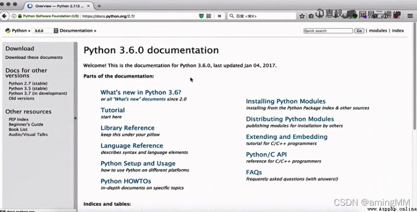Image resolution: width=417 pixels, height=212 pixels.
Task: Open Python 3.7 (in development) link
Action: coord(38,93)
